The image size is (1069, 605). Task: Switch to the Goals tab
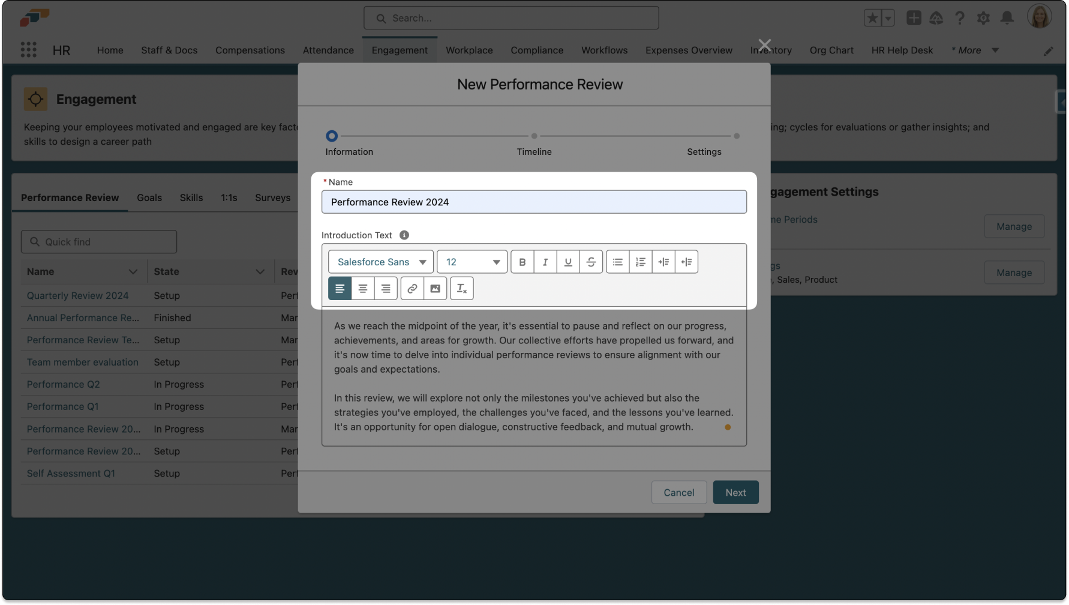tap(149, 197)
